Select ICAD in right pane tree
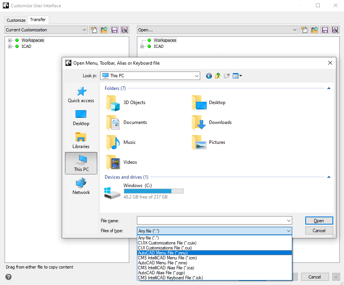Viewport: 344px width, 285px height. pyautogui.click(x=159, y=46)
